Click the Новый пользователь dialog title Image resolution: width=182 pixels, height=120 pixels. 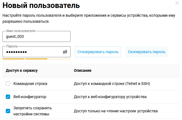41,5
